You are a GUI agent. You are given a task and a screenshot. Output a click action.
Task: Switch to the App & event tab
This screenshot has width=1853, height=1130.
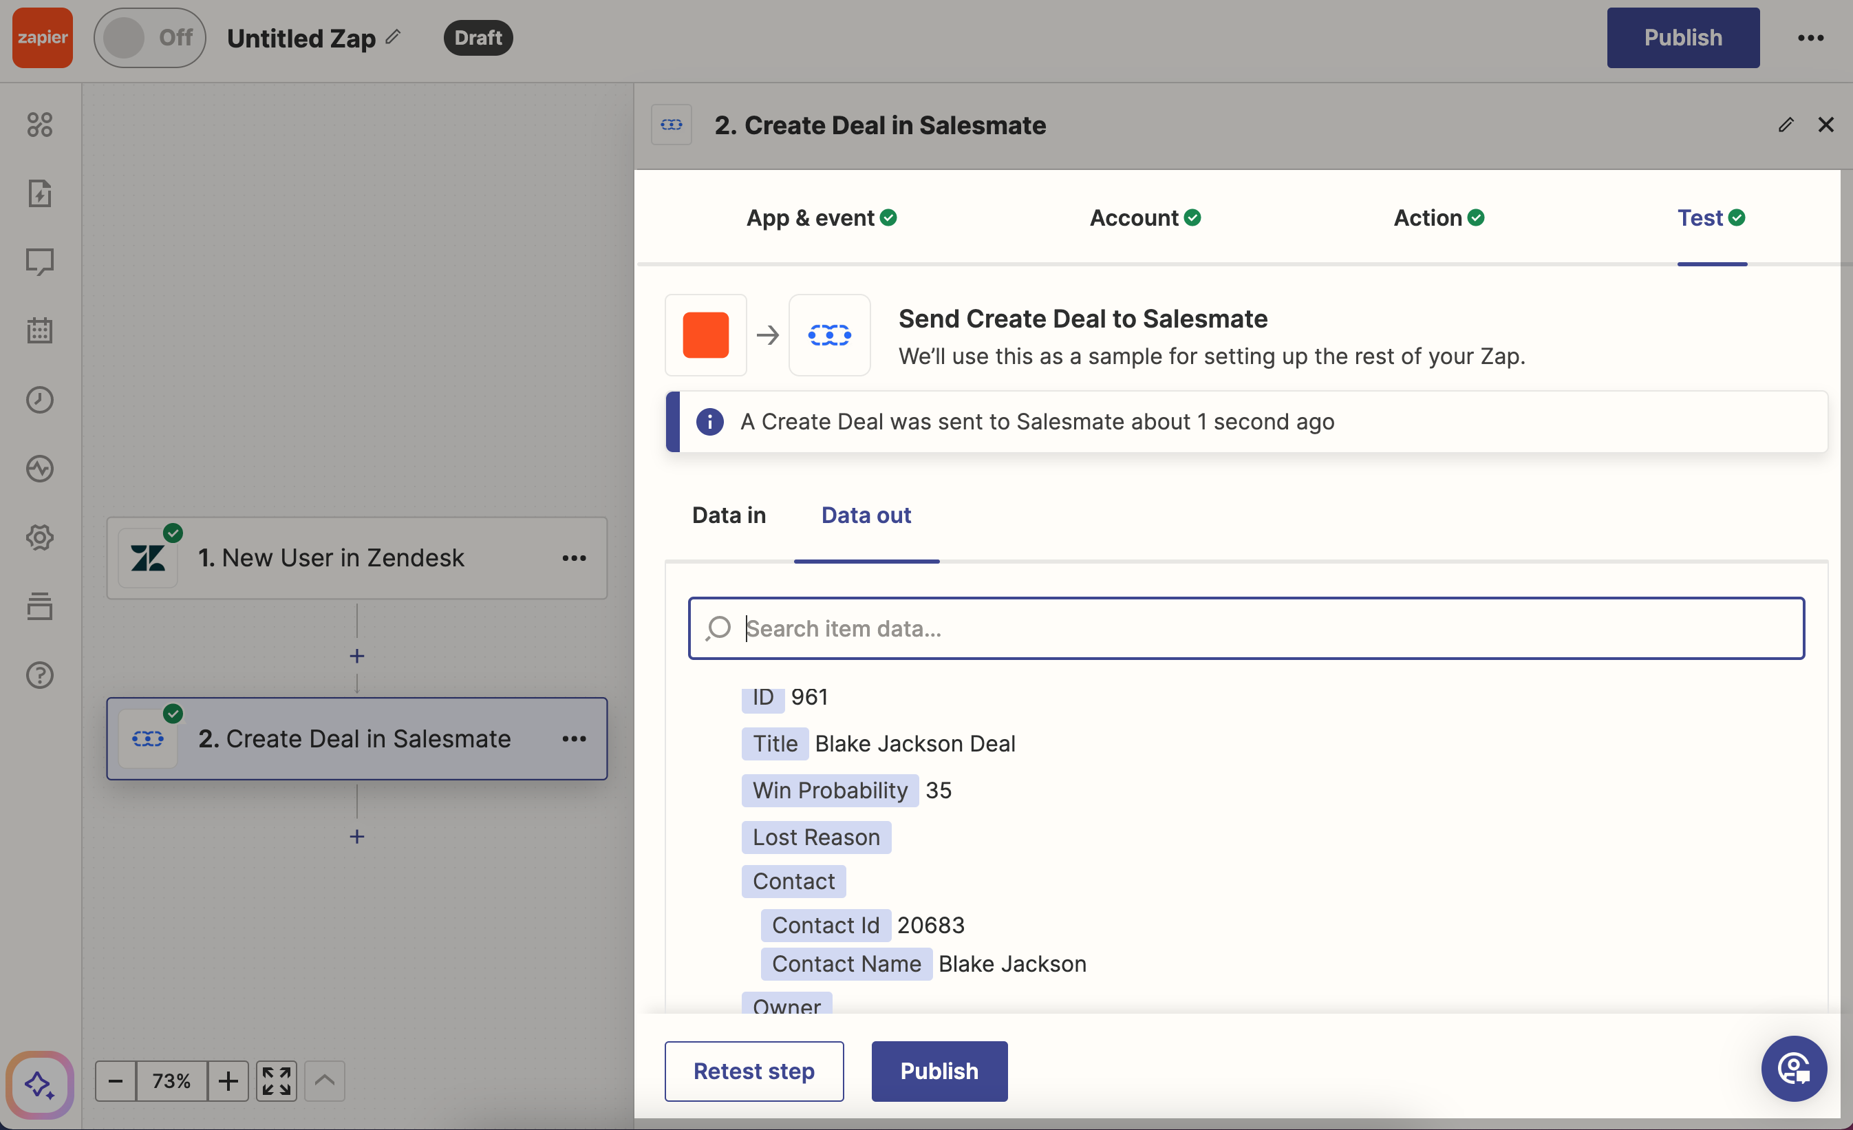(821, 218)
